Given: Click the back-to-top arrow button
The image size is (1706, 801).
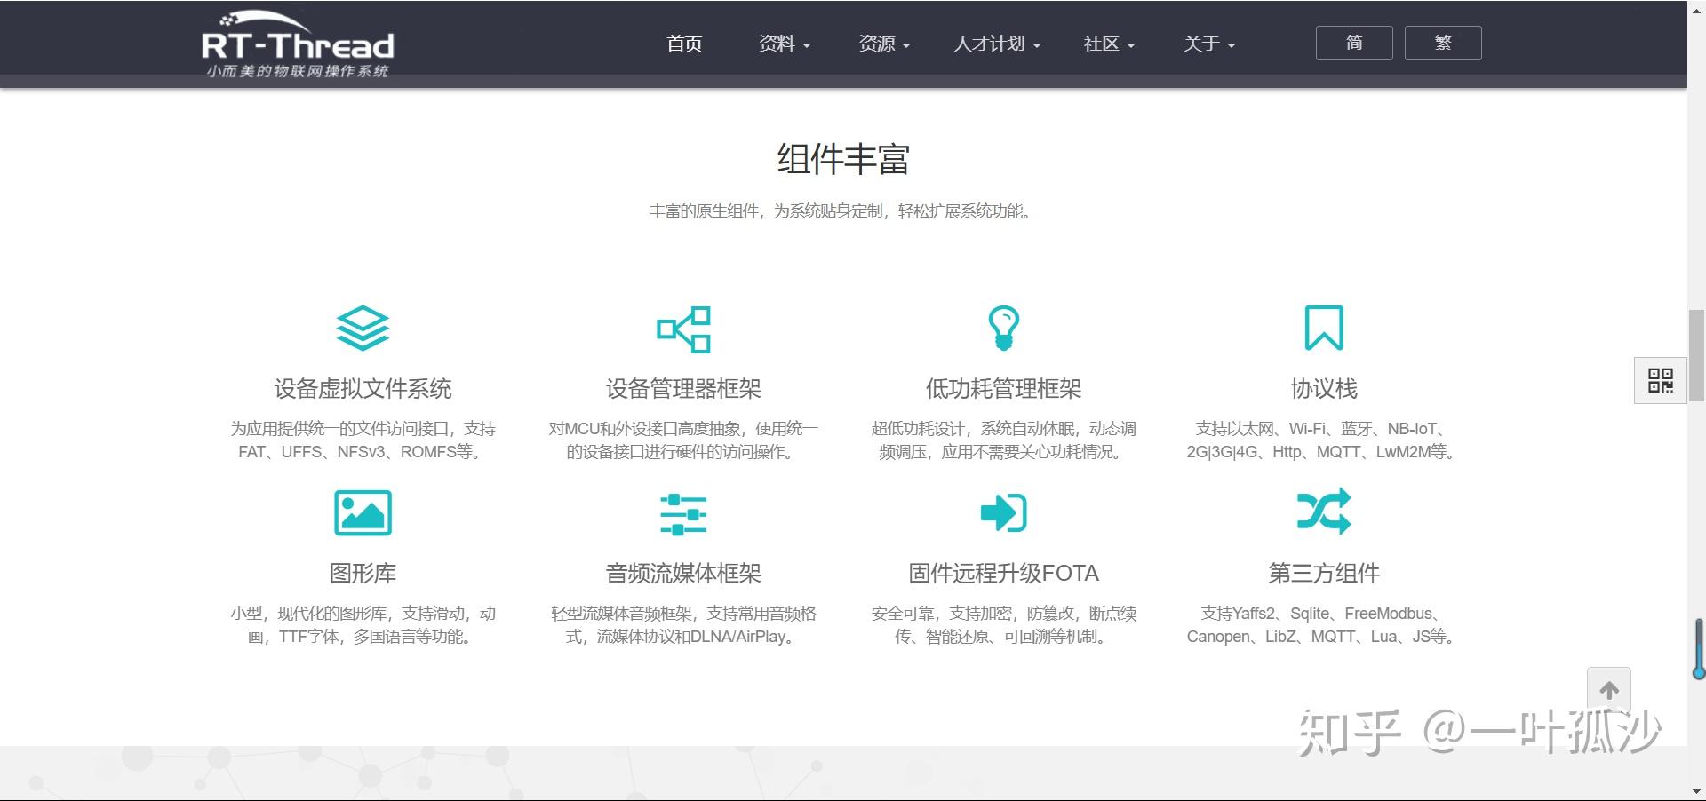Looking at the screenshot, I should tap(1609, 689).
